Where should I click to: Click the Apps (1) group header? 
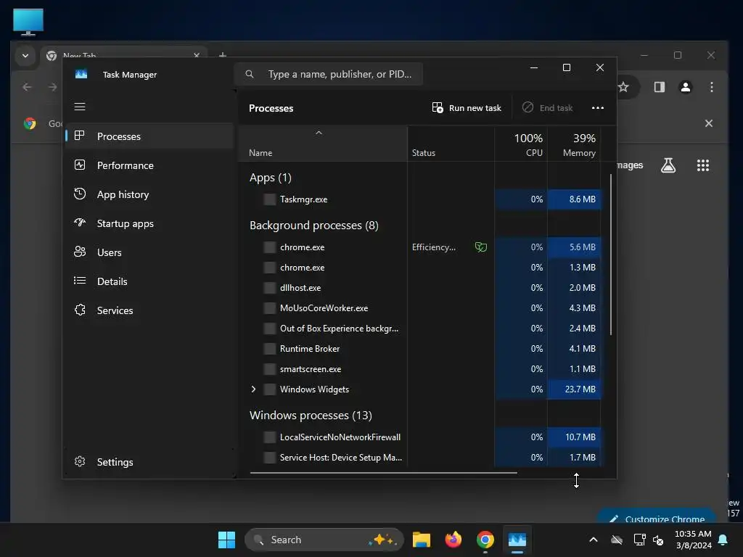(271, 178)
